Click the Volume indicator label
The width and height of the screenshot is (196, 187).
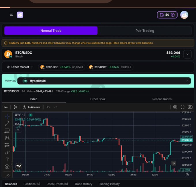point(19,124)
